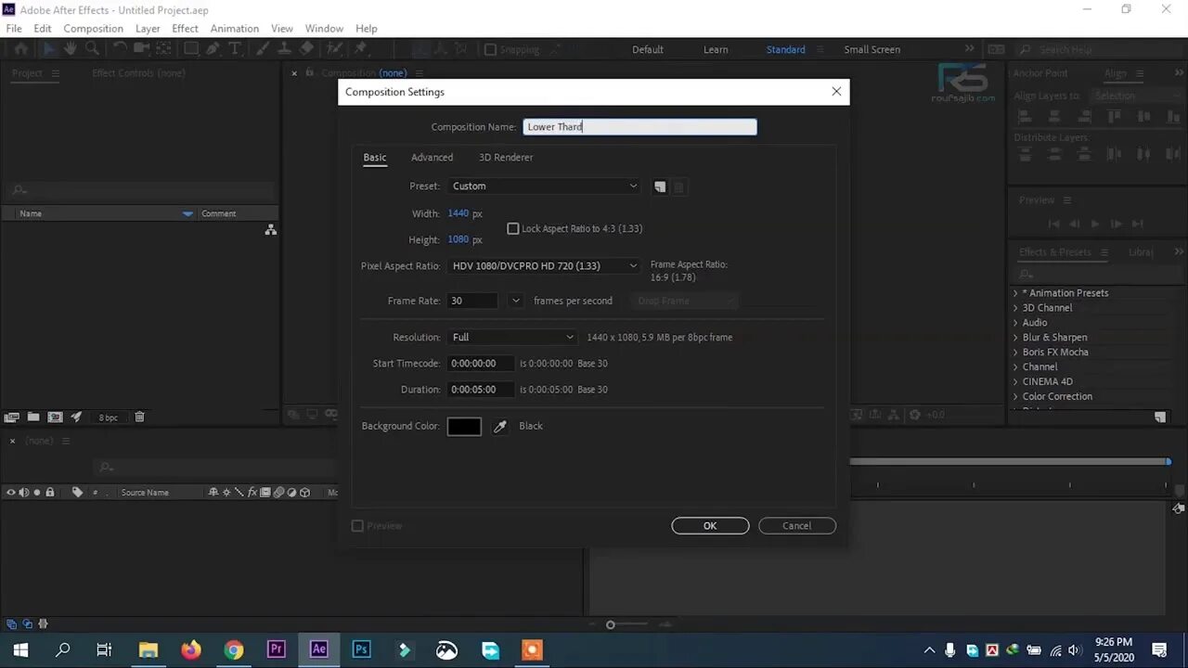The width and height of the screenshot is (1188, 668).
Task: Select the Puppet Pin tool
Action: 361,49
